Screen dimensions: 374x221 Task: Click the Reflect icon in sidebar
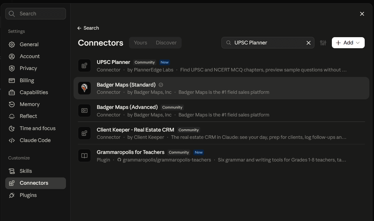[x=12, y=116]
